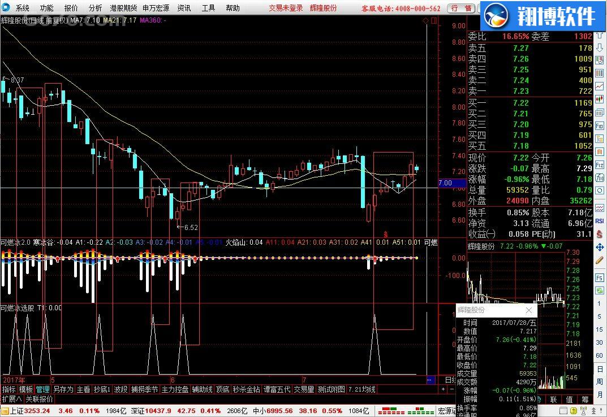Open the f(x) formula manager icon
The width and height of the screenshot is (607, 417).
[600, 177]
